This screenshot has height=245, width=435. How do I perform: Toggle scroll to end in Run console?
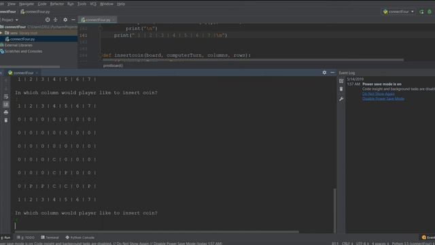point(6,104)
